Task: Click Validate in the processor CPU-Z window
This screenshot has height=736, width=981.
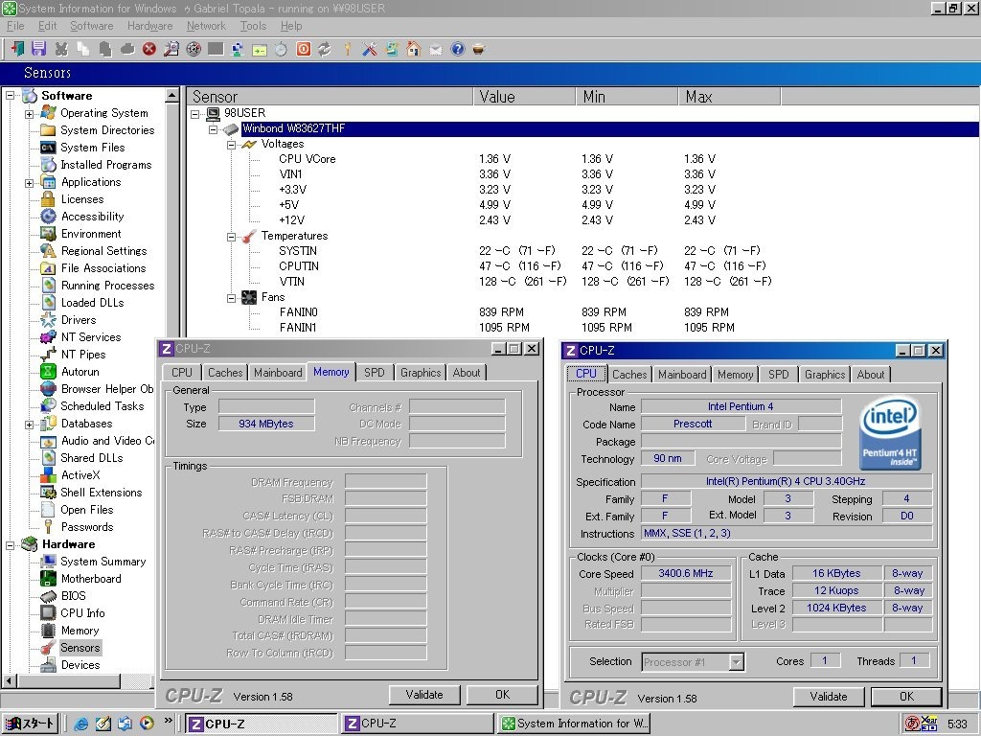Action: click(x=828, y=697)
